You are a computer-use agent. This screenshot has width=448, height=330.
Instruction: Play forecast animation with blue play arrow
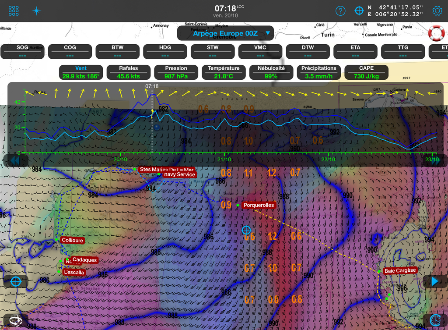(435, 281)
